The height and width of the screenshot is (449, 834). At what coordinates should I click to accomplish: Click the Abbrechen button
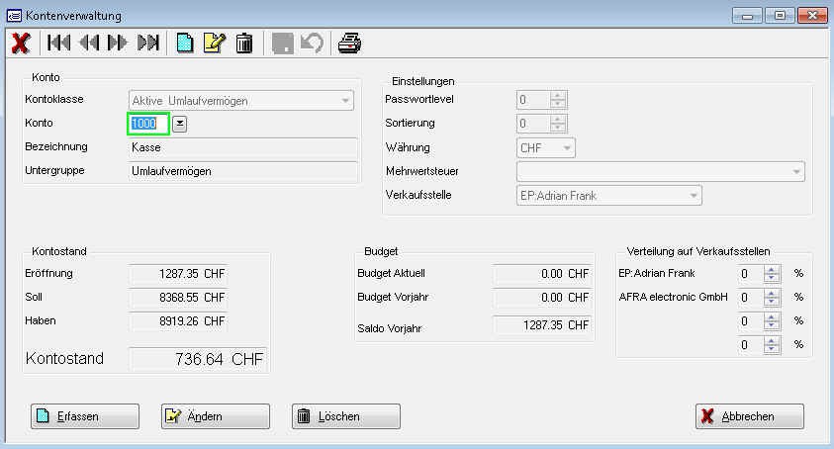point(749,416)
